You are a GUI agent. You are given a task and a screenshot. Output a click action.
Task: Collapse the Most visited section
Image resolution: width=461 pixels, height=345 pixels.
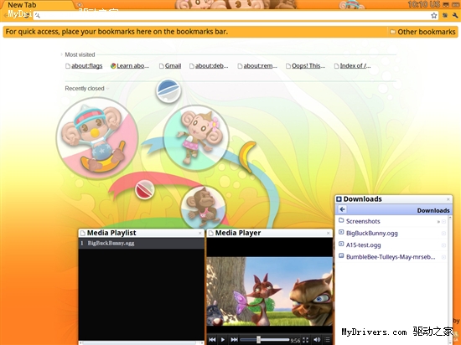pos(78,54)
